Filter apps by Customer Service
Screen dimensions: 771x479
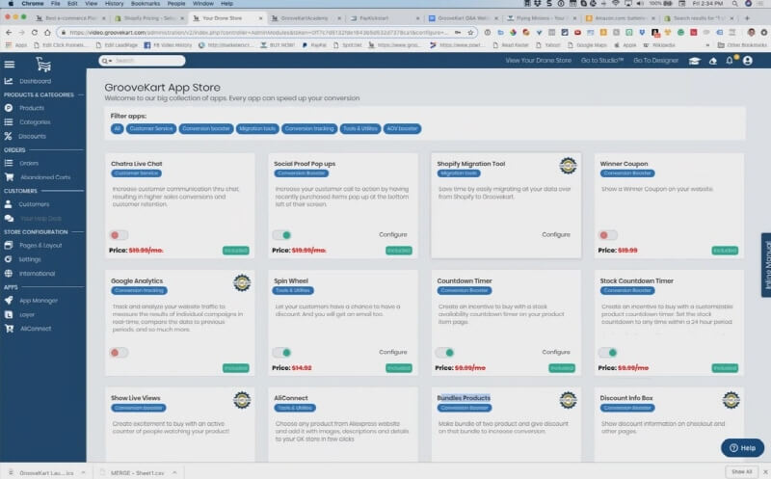point(151,129)
